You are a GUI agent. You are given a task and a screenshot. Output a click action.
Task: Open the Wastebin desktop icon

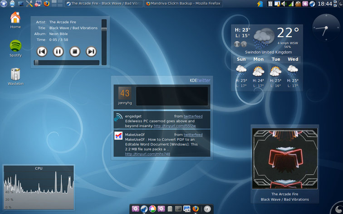(x=15, y=77)
